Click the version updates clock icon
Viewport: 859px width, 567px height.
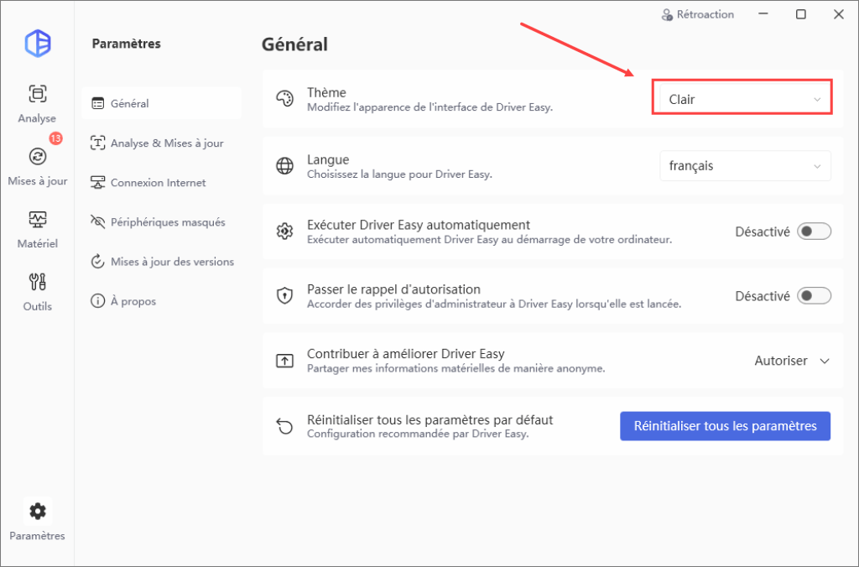point(97,262)
